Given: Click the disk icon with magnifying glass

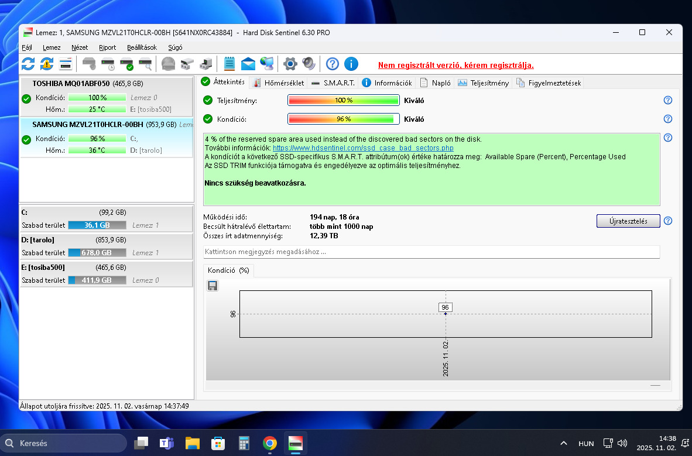Looking at the screenshot, I should tap(145, 64).
